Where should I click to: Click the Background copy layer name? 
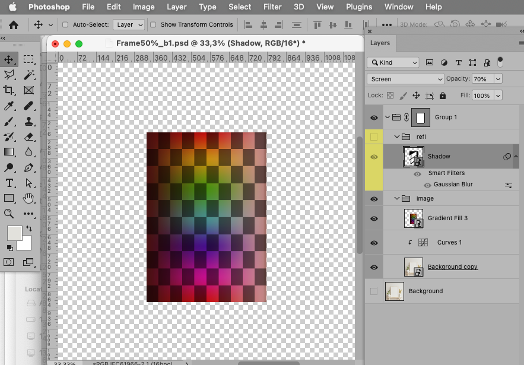coord(452,267)
